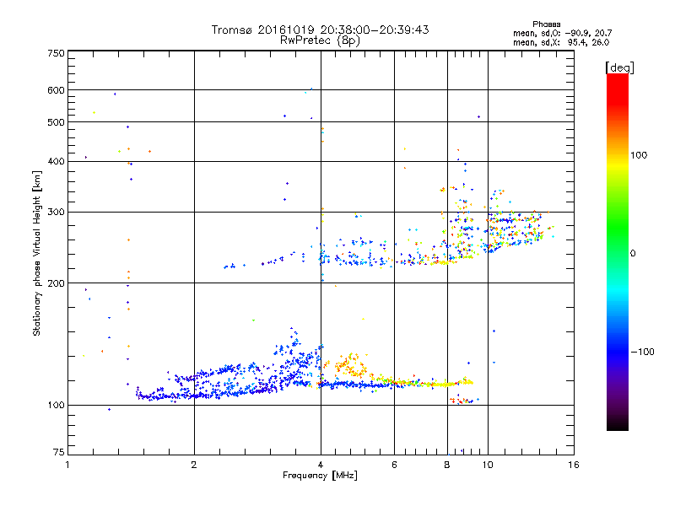Select the 'mean, sd,O: -90.9, 20.7' line
Screen dimensions: 675x506
point(562,33)
